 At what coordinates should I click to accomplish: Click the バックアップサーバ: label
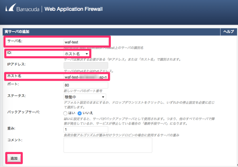(x=23, y=112)
